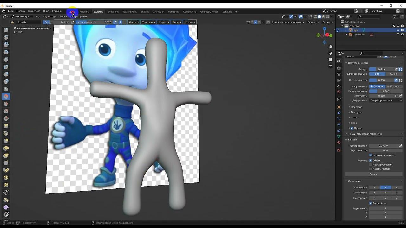406x228 pixels.
Task: Click the Интенсивность slider in tool header
Action: click(94, 22)
